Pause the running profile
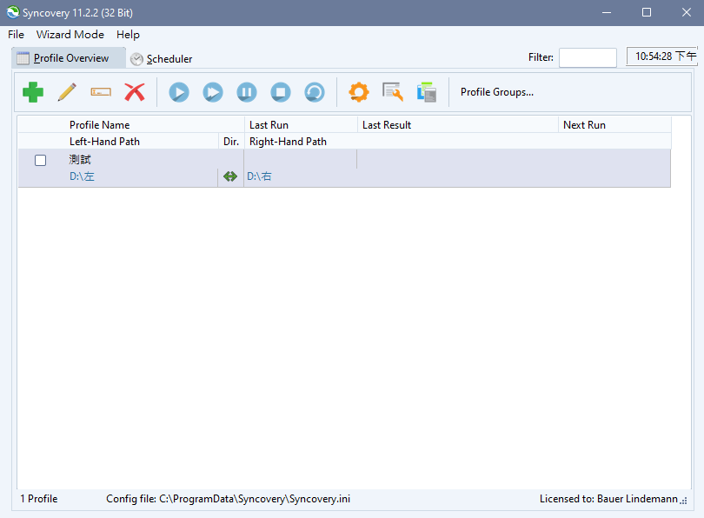The height and width of the screenshot is (518, 704). click(247, 92)
